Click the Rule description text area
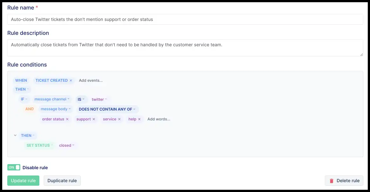 pyautogui.click(x=185, y=48)
